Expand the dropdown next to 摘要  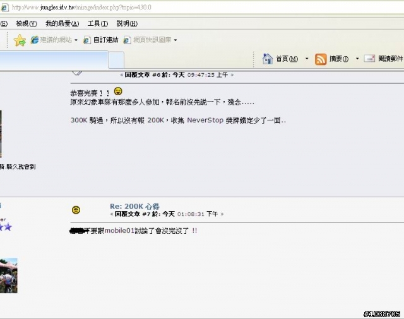[357, 59]
